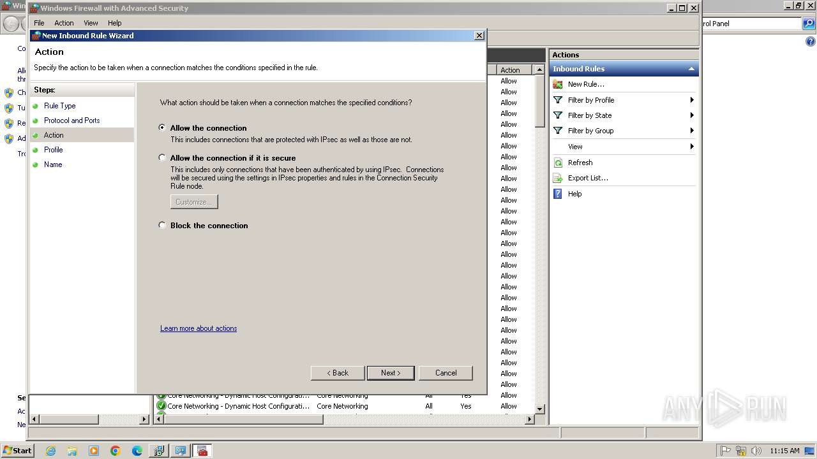Click the Back button
The width and height of the screenshot is (817, 459).
pos(337,373)
